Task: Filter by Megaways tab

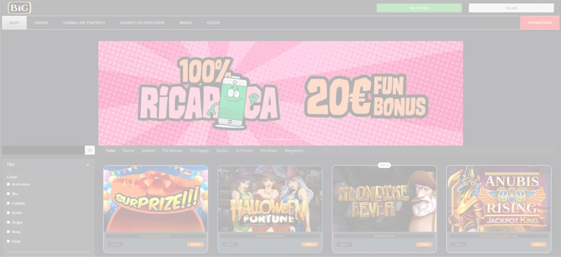Action: coord(294,150)
